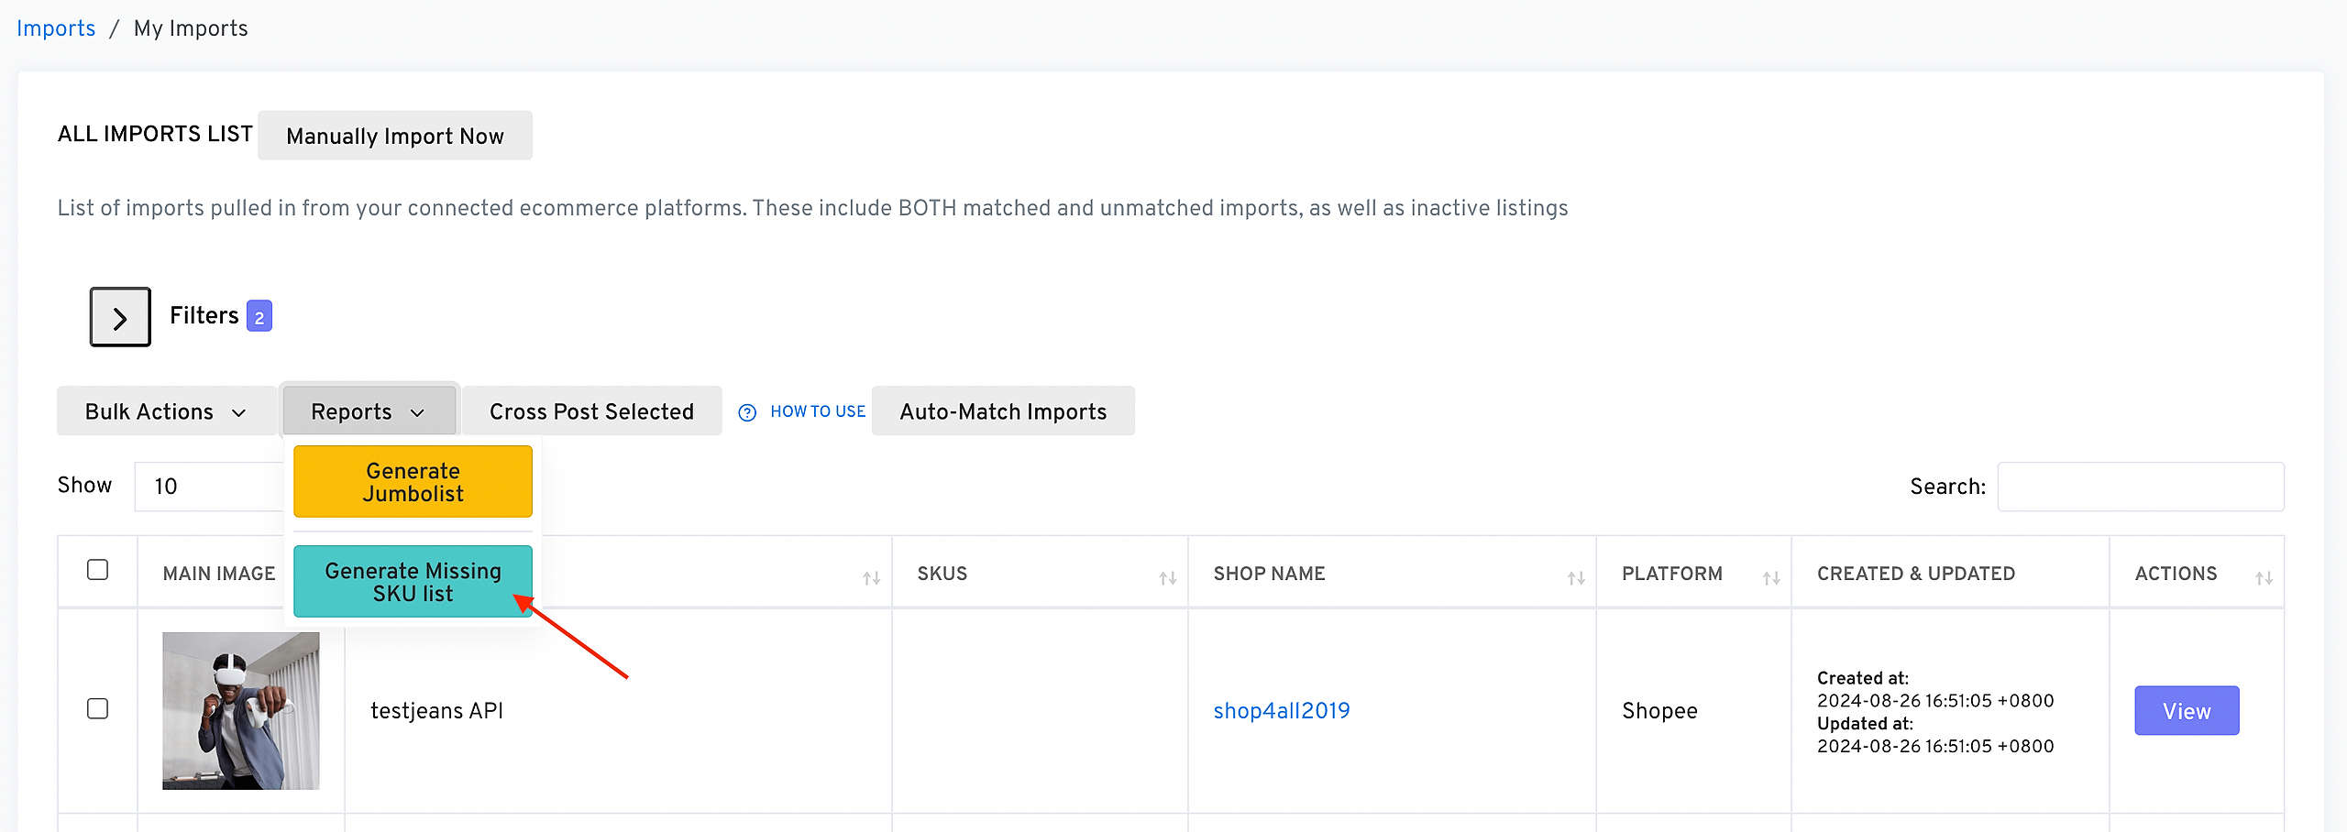Choose Generate Missing SKU list option
This screenshot has width=2347, height=832.
click(413, 582)
